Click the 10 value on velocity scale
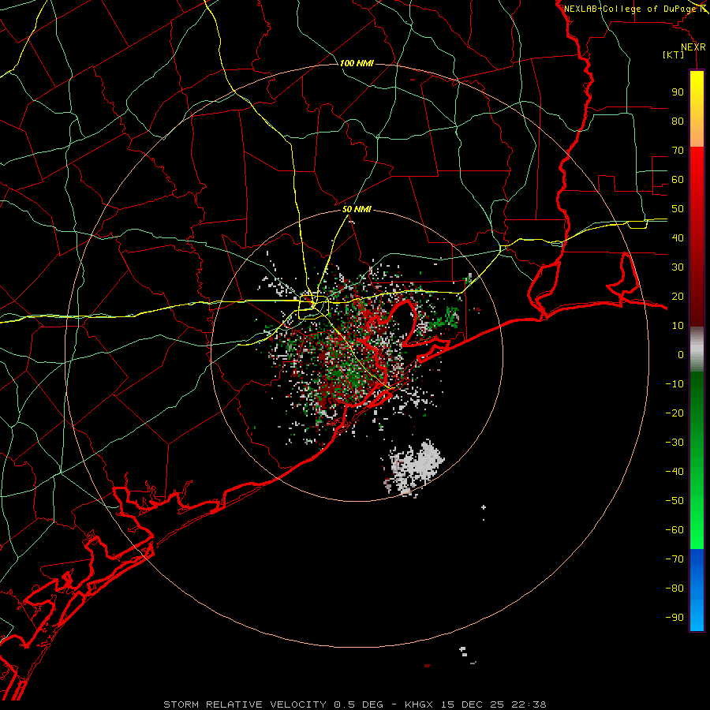This screenshot has height=710, width=710. (678, 326)
